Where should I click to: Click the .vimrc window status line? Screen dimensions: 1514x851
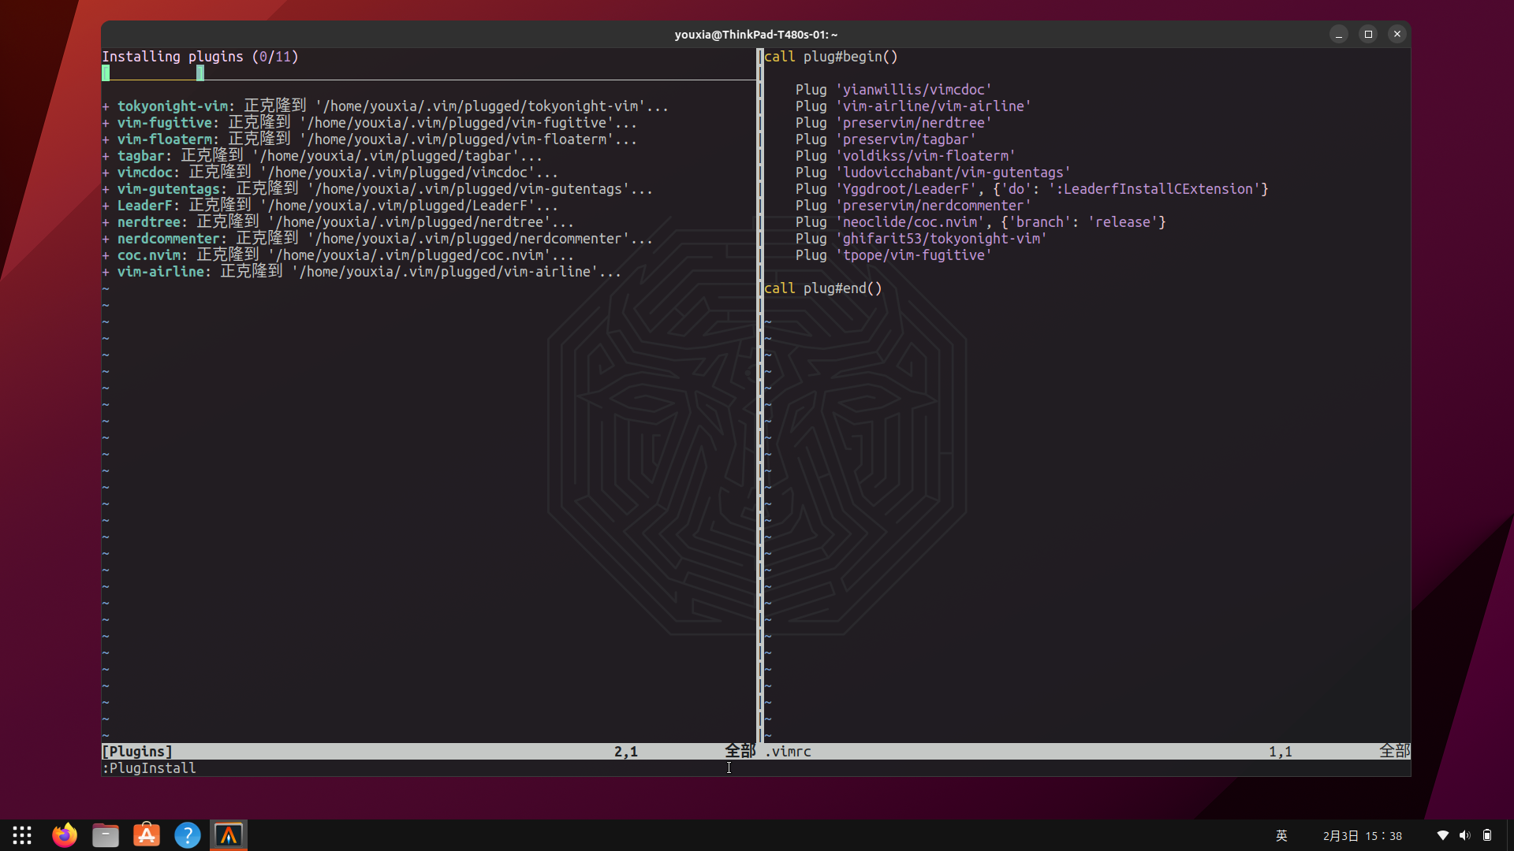pos(789,751)
